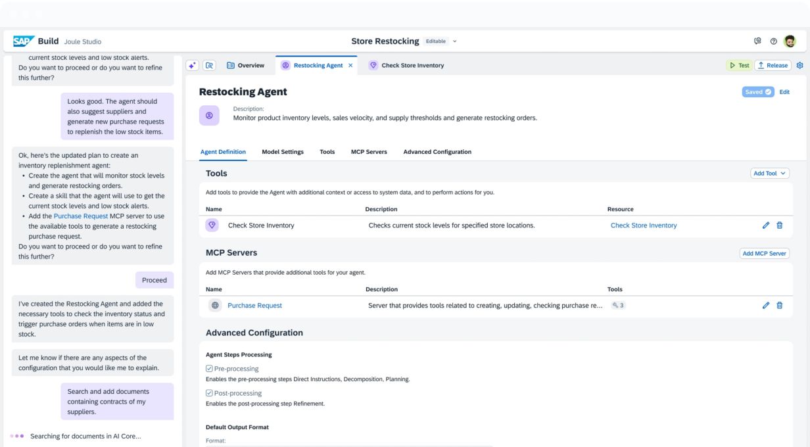
Task: Close the Restocking Agent tab
Action: pos(350,66)
